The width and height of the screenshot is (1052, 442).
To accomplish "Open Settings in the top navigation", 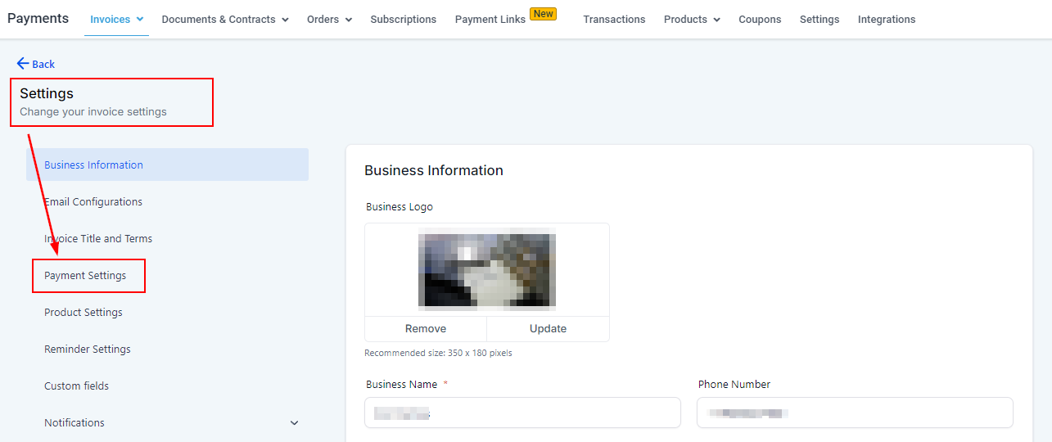I will tap(819, 19).
